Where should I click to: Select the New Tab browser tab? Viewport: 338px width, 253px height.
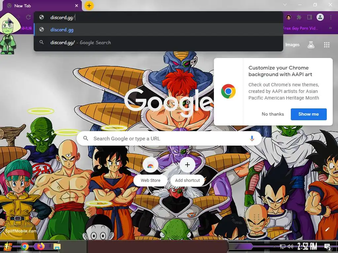tap(42, 6)
